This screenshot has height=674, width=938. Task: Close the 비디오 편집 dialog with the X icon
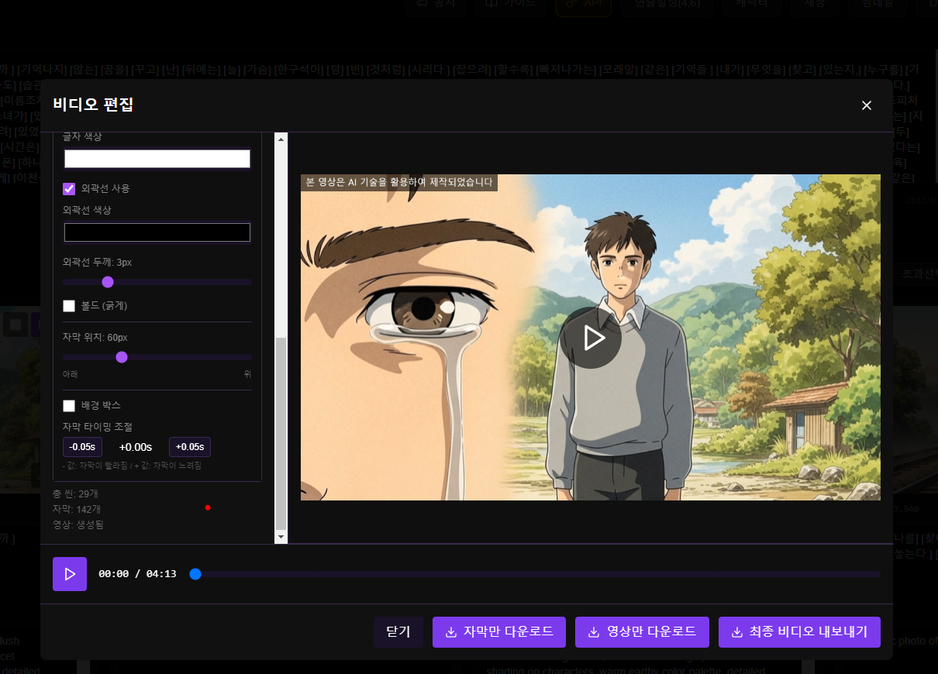tap(867, 105)
